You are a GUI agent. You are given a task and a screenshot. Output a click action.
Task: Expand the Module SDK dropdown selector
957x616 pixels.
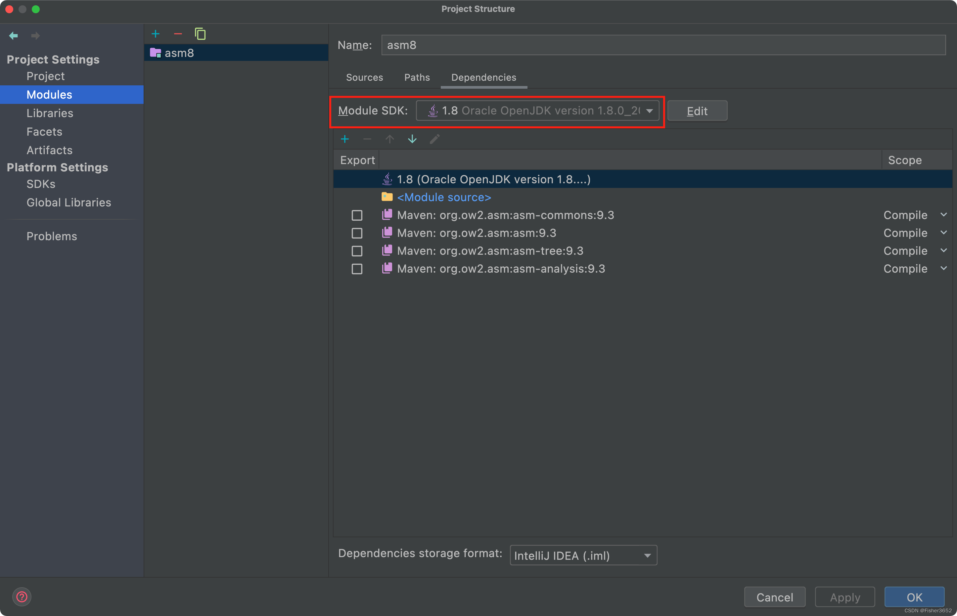pos(648,110)
